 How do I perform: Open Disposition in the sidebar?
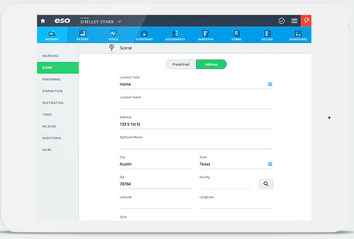pos(58,91)
